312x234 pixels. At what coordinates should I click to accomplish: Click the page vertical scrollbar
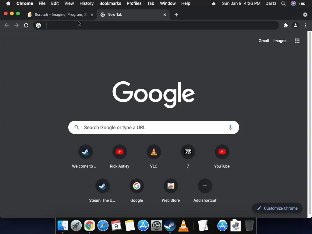310,123
